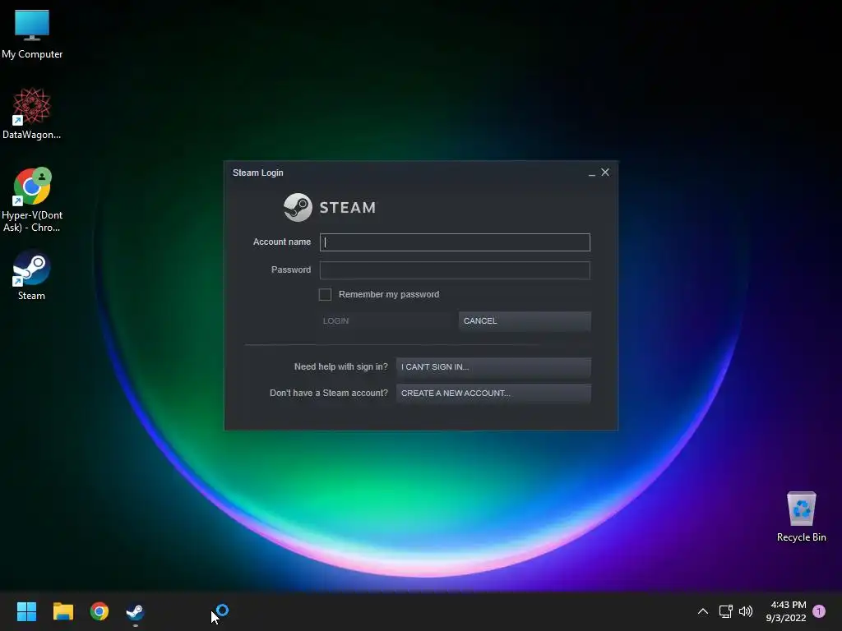Screen dimensions: 842x631
Task: Launch Chrome from the taskbar
Action: tap(99, 611)
